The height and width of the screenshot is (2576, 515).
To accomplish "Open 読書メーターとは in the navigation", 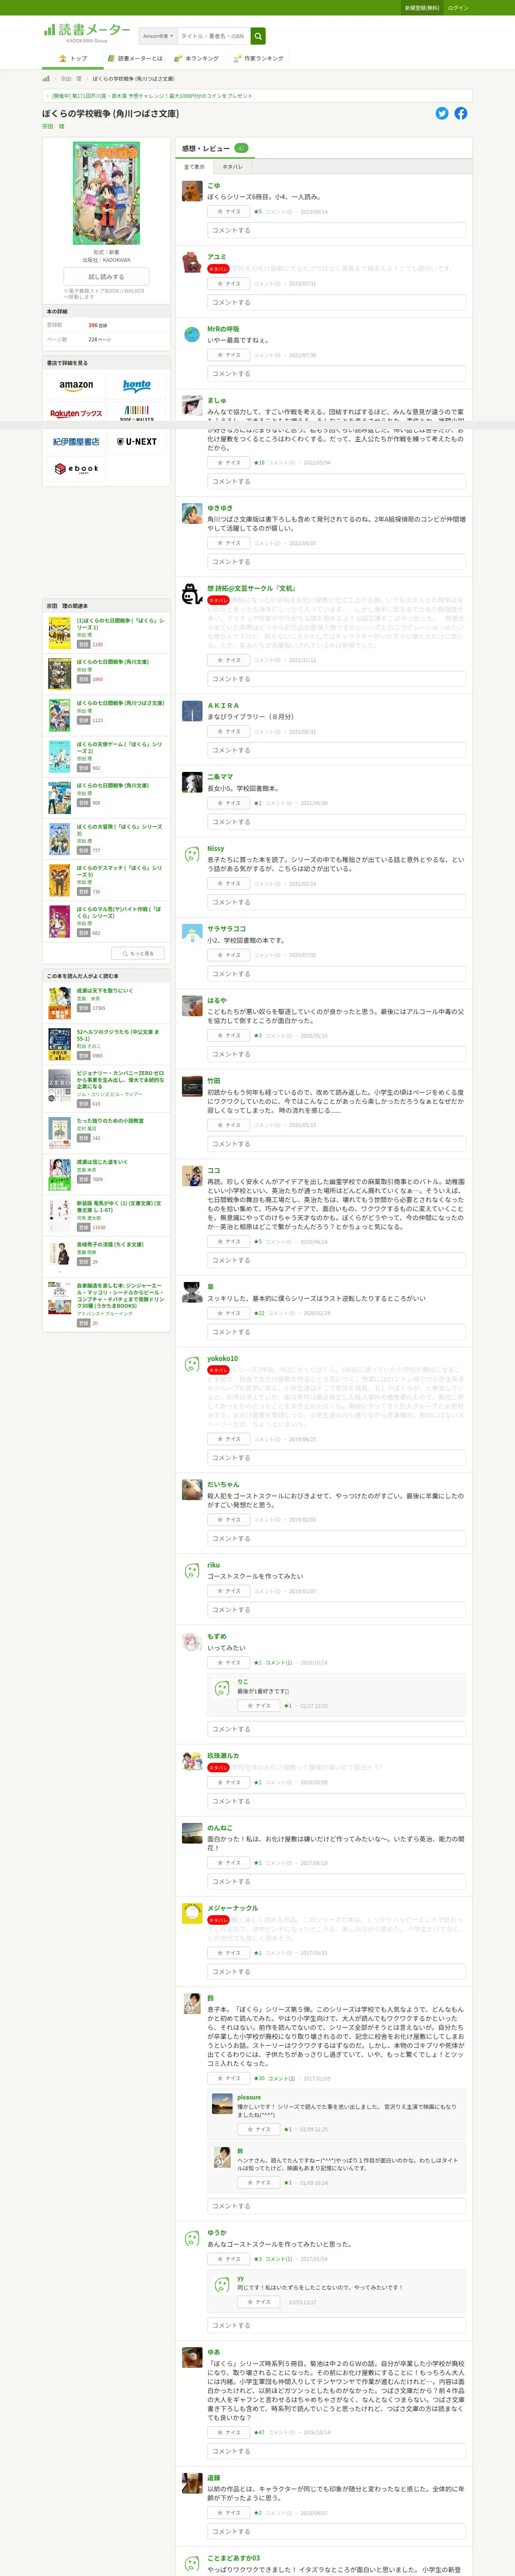I will click(x=135, y=59).
